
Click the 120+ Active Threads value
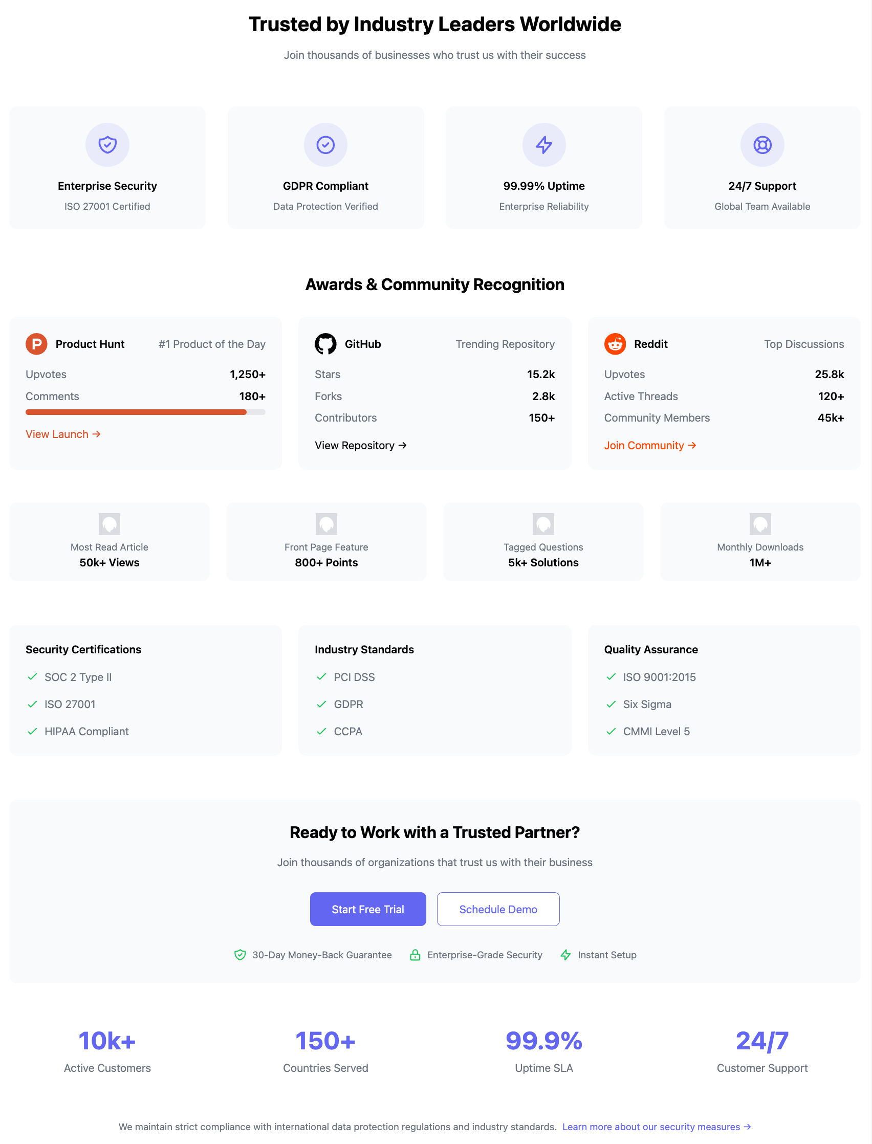[x=831, y=396]
